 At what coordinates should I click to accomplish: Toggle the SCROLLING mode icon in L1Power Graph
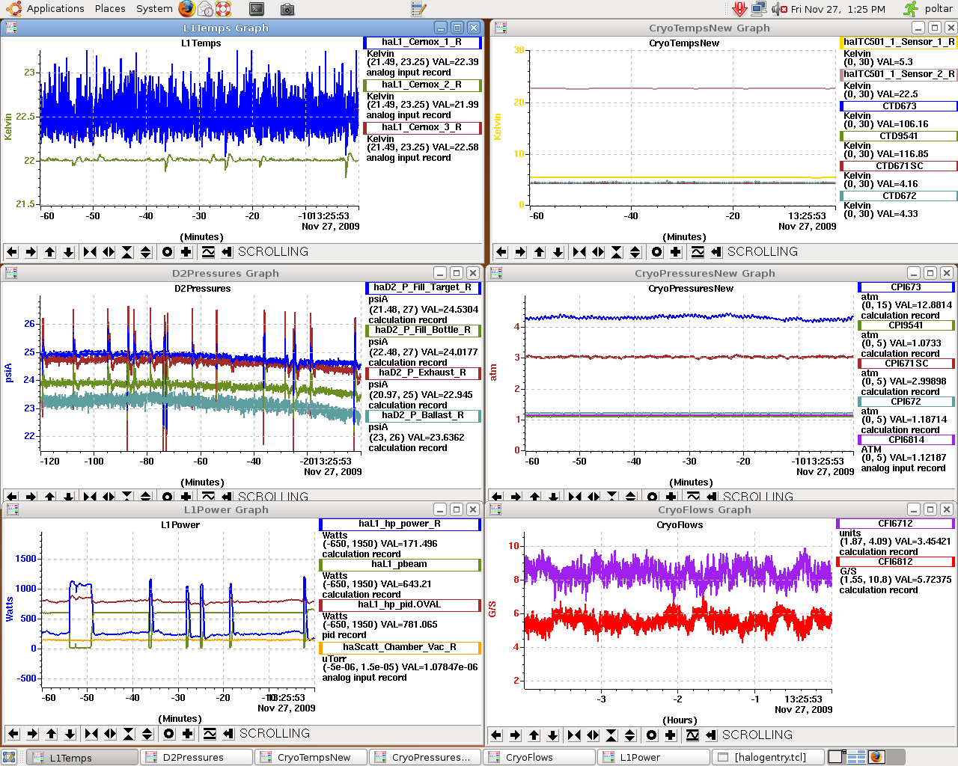click(228, 734)
